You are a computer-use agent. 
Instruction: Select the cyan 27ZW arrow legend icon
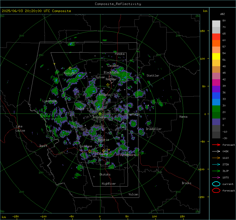pyautogui.click(x=216, y=165)
